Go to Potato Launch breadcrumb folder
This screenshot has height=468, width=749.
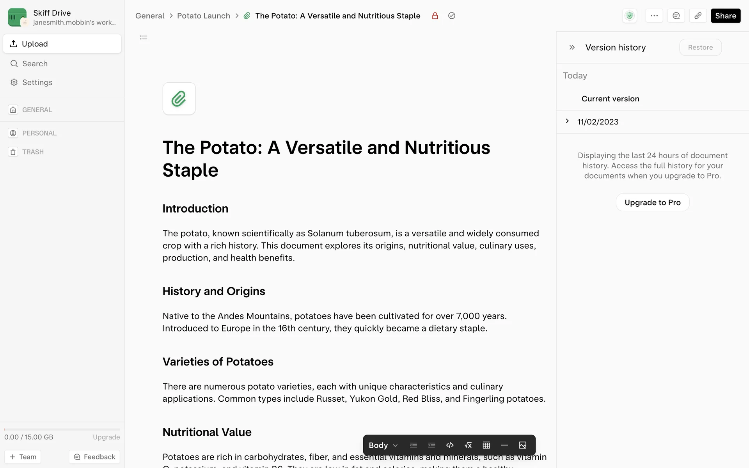tap(203, 16)
